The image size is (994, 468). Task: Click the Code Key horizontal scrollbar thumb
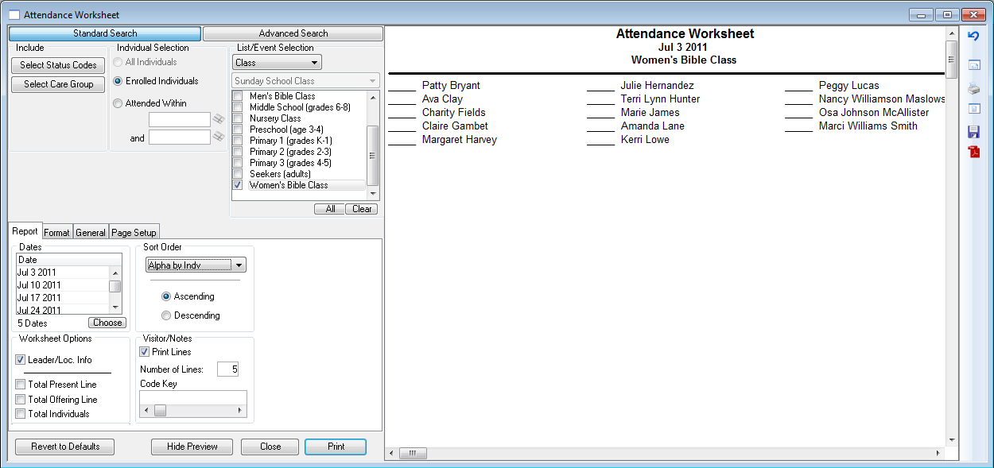(x=160, y=411)
